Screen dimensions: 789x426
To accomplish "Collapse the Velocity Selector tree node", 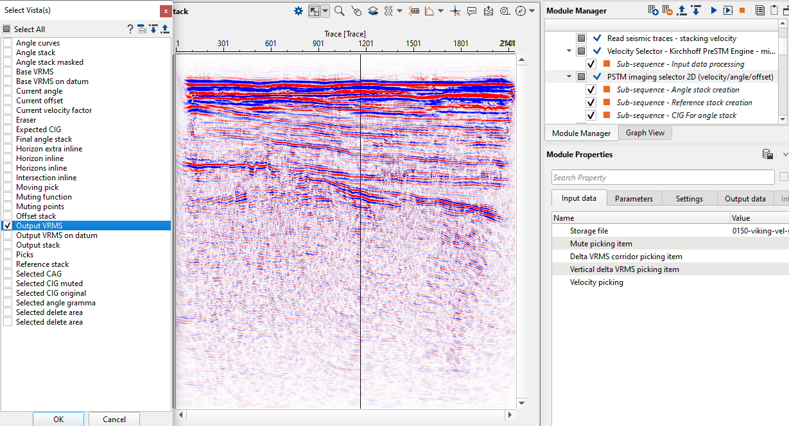I will coord(569,51).
